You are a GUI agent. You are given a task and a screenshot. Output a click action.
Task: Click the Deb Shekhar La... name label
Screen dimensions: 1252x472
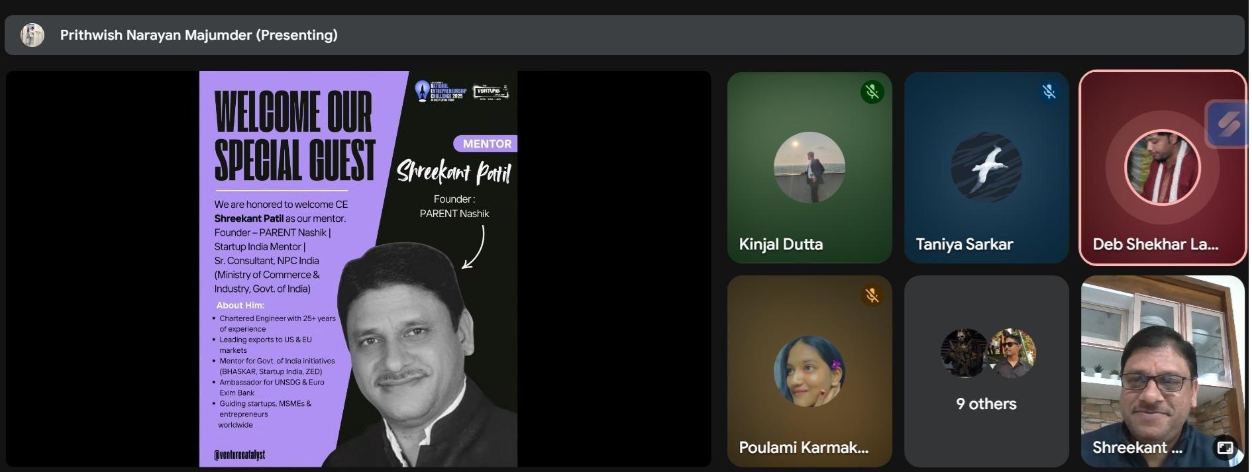coord(1155,244)
